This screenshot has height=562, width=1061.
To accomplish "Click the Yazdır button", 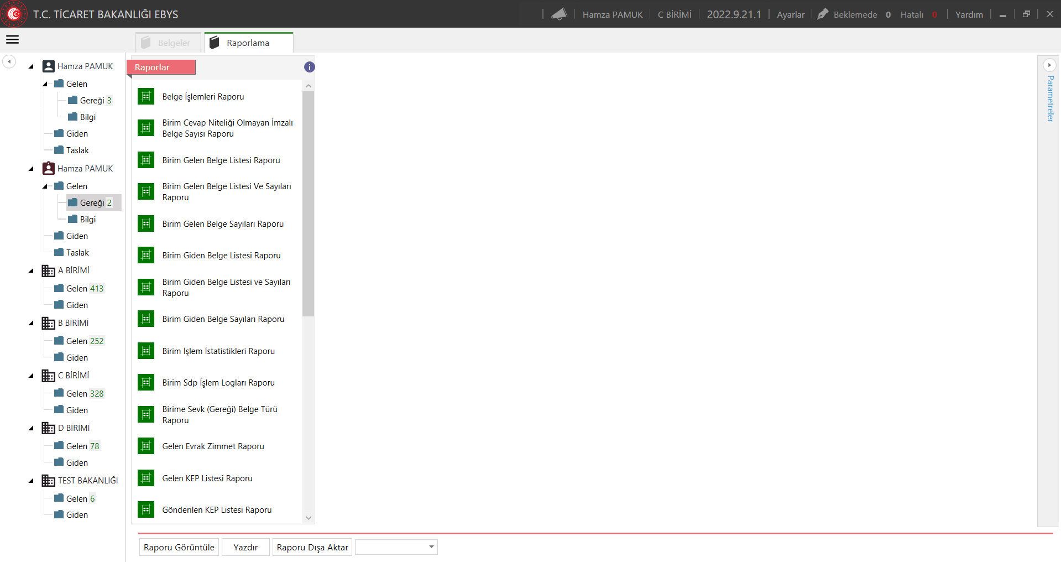I will [245, 547].
